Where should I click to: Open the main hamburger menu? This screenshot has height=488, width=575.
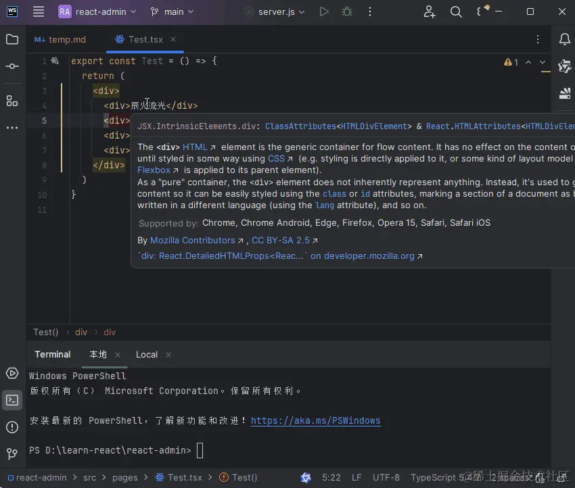[x=39, y=11]
